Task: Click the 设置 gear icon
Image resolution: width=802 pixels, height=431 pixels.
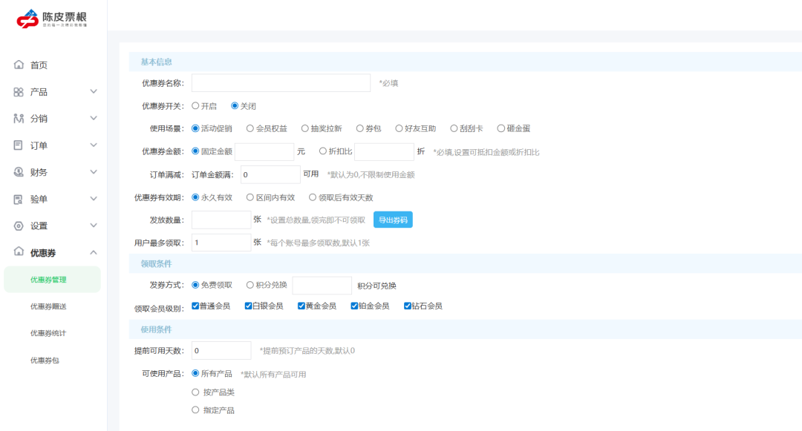Action: [19, 226]
